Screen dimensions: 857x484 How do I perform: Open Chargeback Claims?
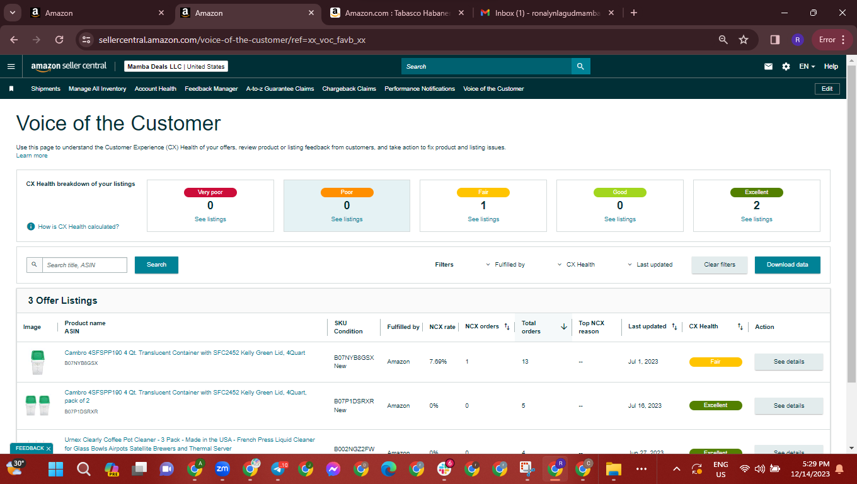349,89
